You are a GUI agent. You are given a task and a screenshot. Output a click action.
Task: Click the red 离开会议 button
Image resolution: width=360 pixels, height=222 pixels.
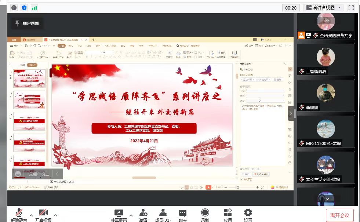click(x=339, y=215)
